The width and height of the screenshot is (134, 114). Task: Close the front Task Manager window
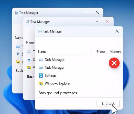(117, 31)
